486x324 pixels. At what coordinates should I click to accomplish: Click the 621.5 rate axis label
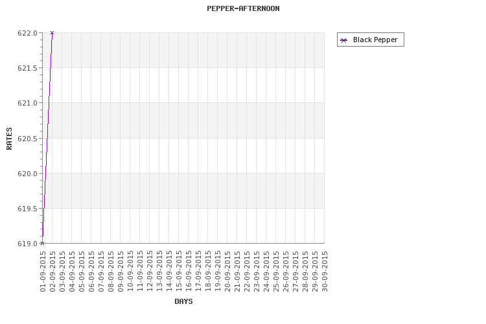27,68
